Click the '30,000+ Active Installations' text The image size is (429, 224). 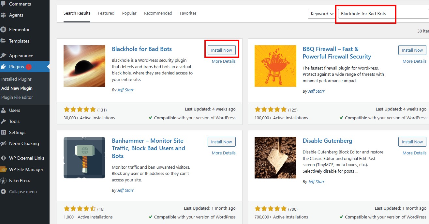tap(89, 118)
